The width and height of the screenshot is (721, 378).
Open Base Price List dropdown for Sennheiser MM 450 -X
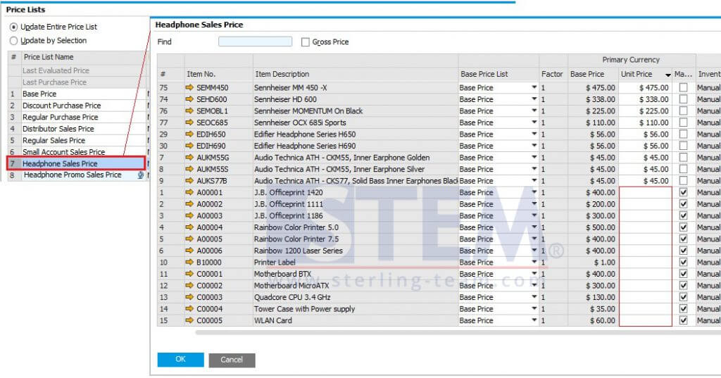click(534, 87)
